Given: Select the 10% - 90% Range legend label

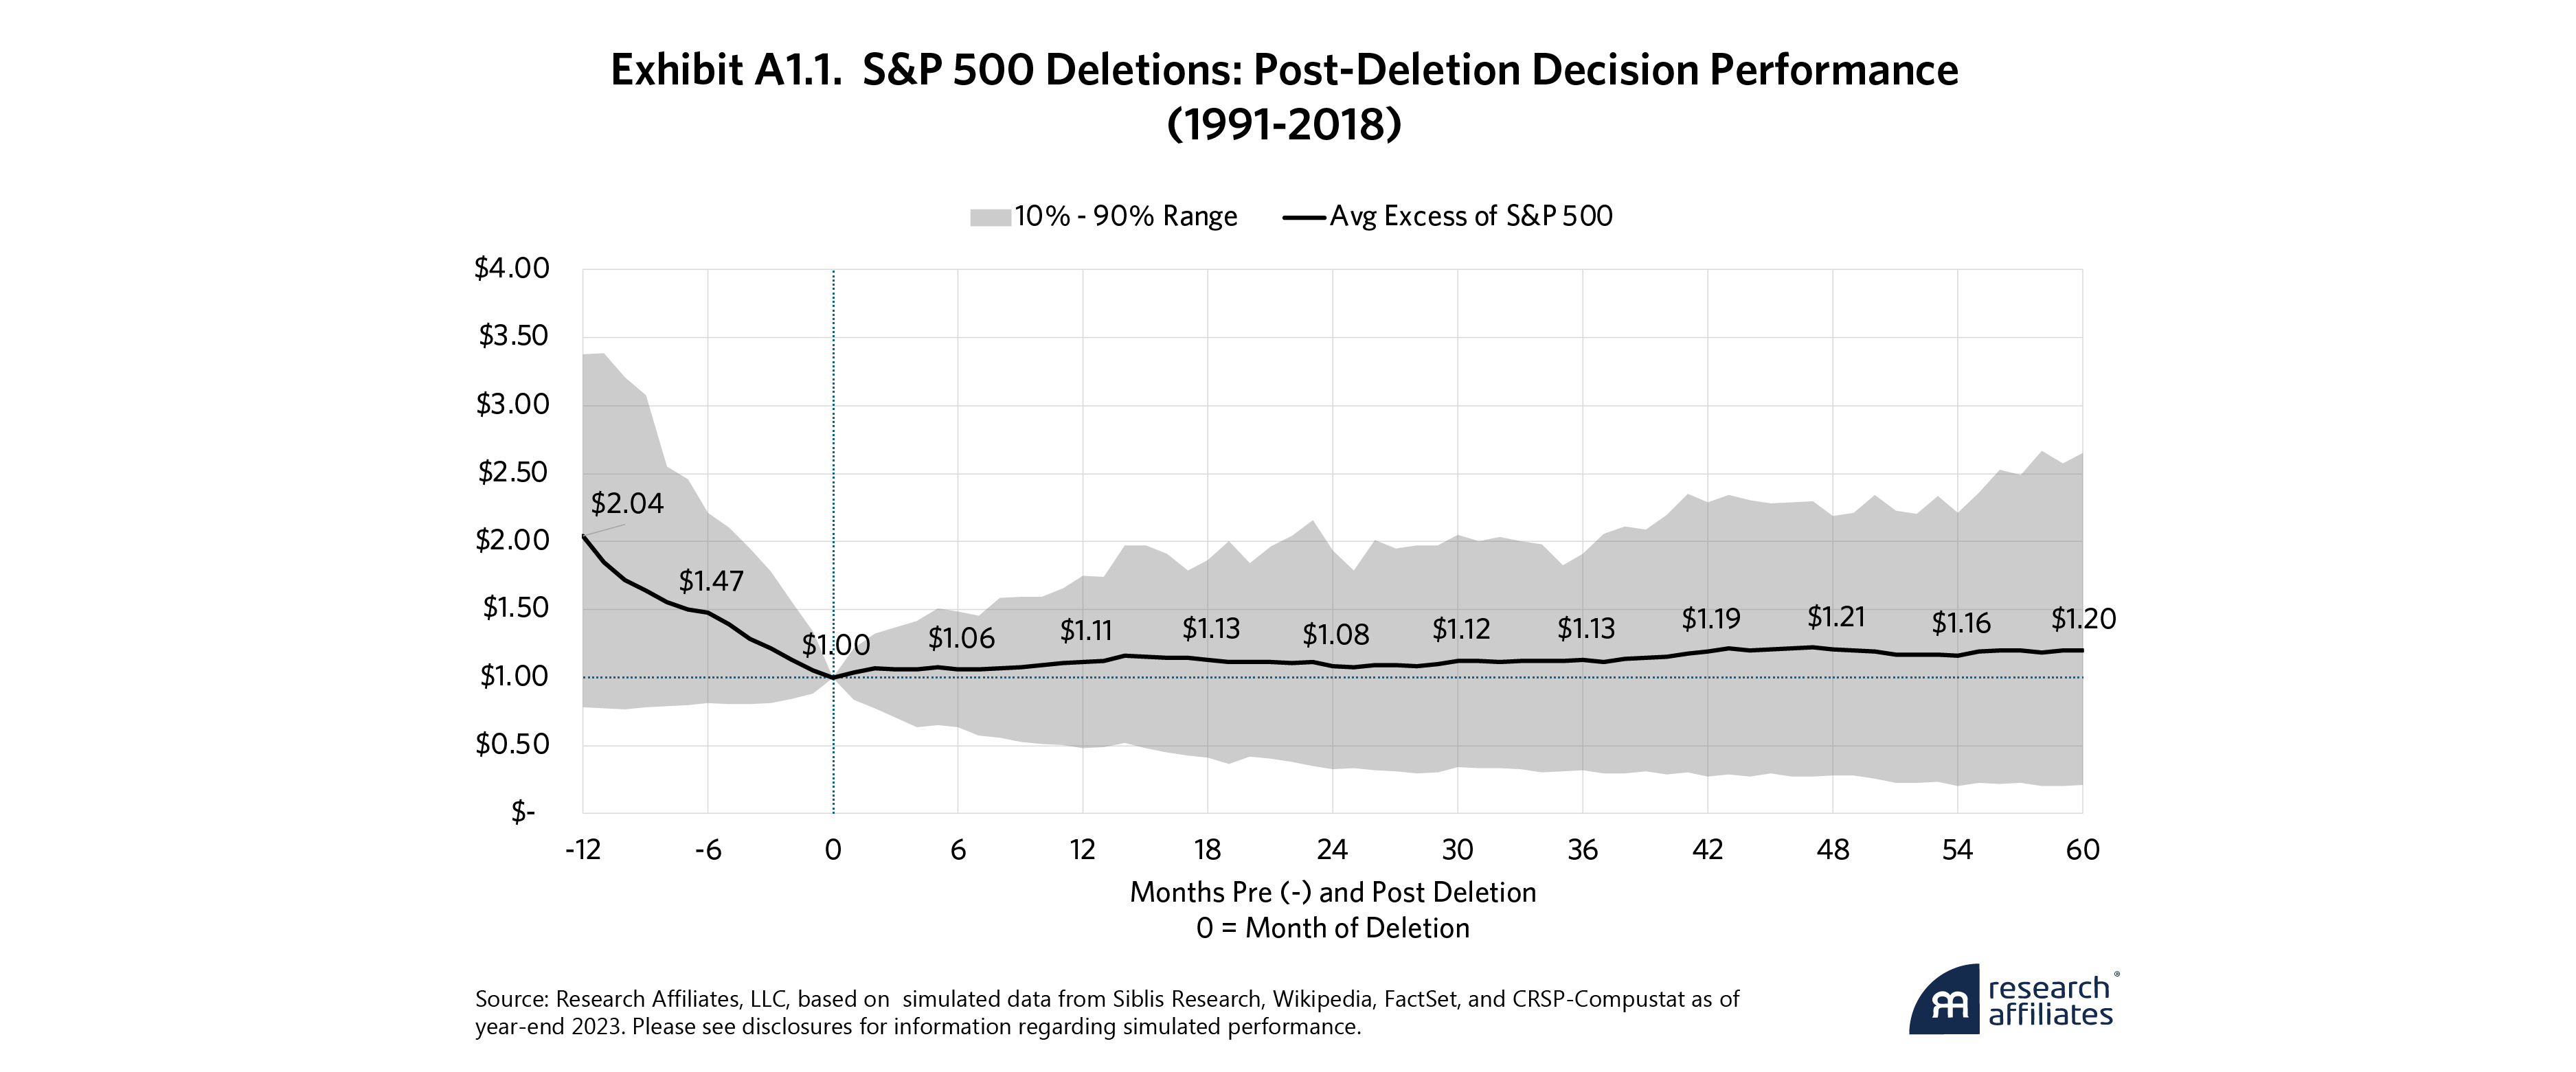Looking at the screenshot, I should (x=1125, y=217).
